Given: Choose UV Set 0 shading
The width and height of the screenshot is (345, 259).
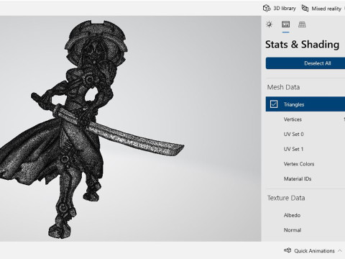Looking at the screenshot, I should tap(305, 134).
